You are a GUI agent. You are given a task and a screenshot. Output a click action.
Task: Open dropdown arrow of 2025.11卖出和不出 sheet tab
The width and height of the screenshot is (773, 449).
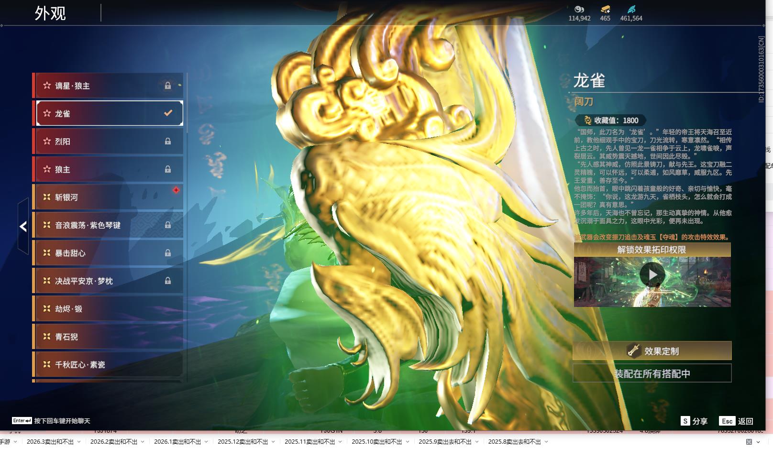[x=340, y=442]
